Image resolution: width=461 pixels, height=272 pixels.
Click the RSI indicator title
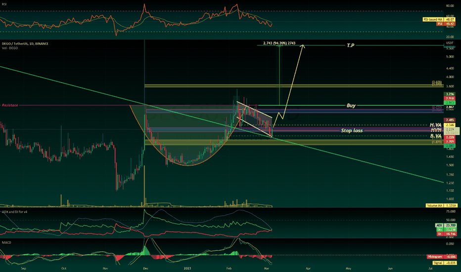(4, 4)
